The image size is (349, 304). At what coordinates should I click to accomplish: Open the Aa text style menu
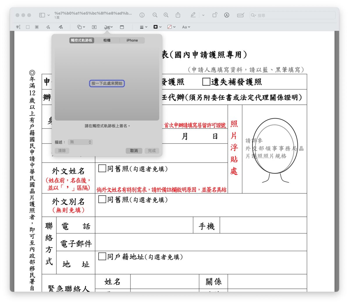pos(186,27)
